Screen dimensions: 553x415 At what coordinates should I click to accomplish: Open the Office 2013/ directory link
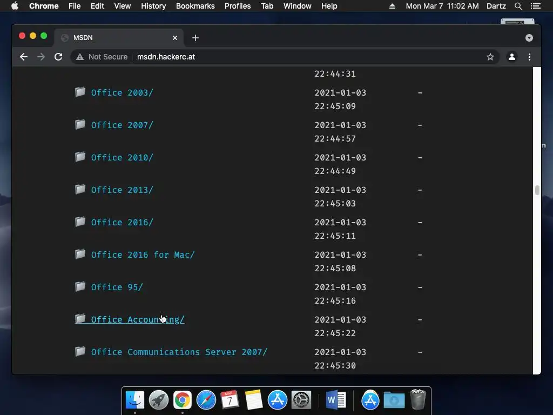(x=122, y=190)
